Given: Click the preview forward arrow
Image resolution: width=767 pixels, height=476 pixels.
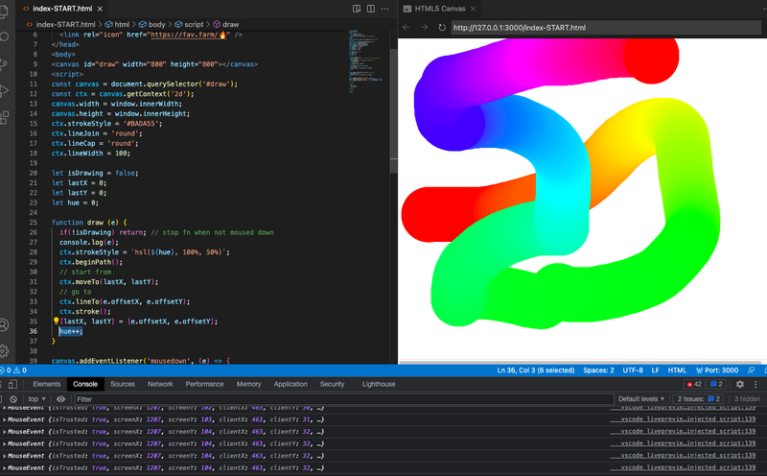Looking at the screenshot, I should click(x=423, y=27).
